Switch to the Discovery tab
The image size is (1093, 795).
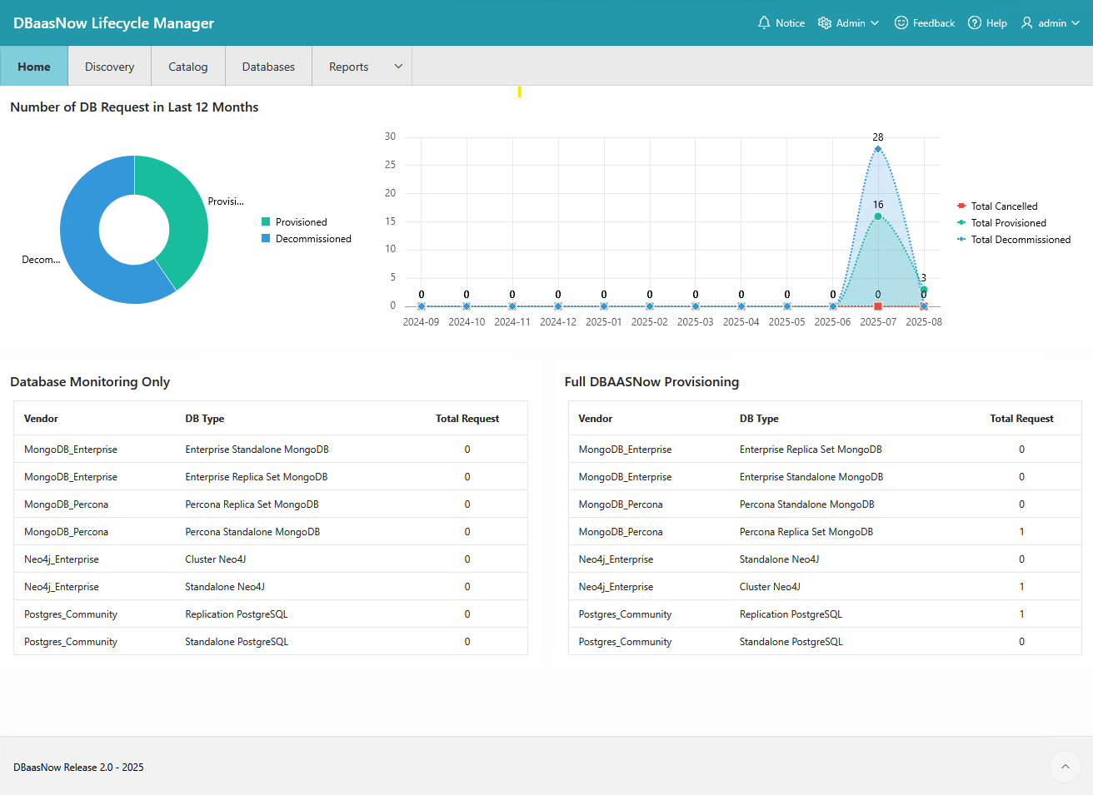[x=109, y=67]
